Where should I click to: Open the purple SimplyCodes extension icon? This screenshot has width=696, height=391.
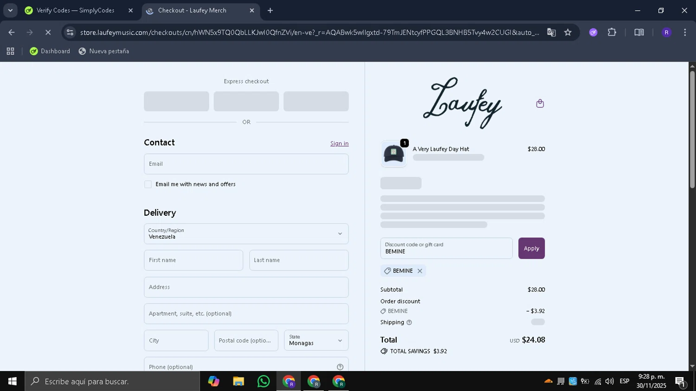pyautogui.click(x=593, y=32)
